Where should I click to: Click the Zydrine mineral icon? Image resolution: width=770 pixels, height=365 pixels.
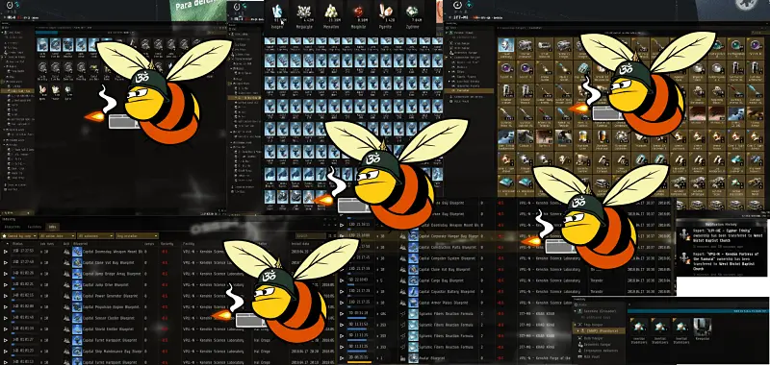pos(412,12)
